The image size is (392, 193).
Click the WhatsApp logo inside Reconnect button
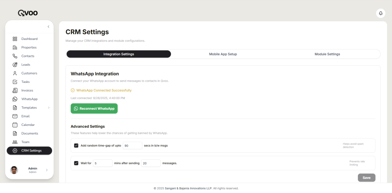[76, 109]
